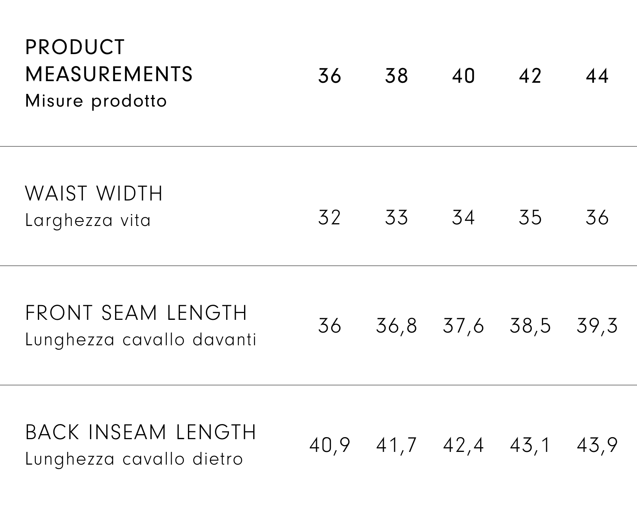The width and height of the screenshot is (637, 506).
Task: Select size 44 column header
Action: pyautogui.click(x=597, y=76)
